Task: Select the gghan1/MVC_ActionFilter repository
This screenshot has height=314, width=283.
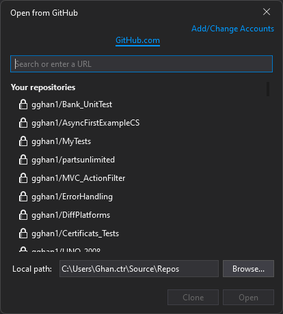Action: (78, 178)
